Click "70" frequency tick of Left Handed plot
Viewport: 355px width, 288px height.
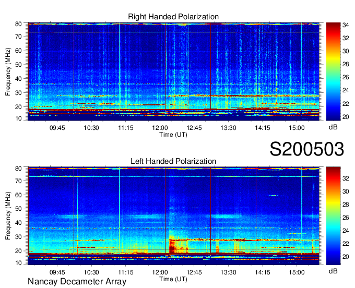click(x=19, y=181)
